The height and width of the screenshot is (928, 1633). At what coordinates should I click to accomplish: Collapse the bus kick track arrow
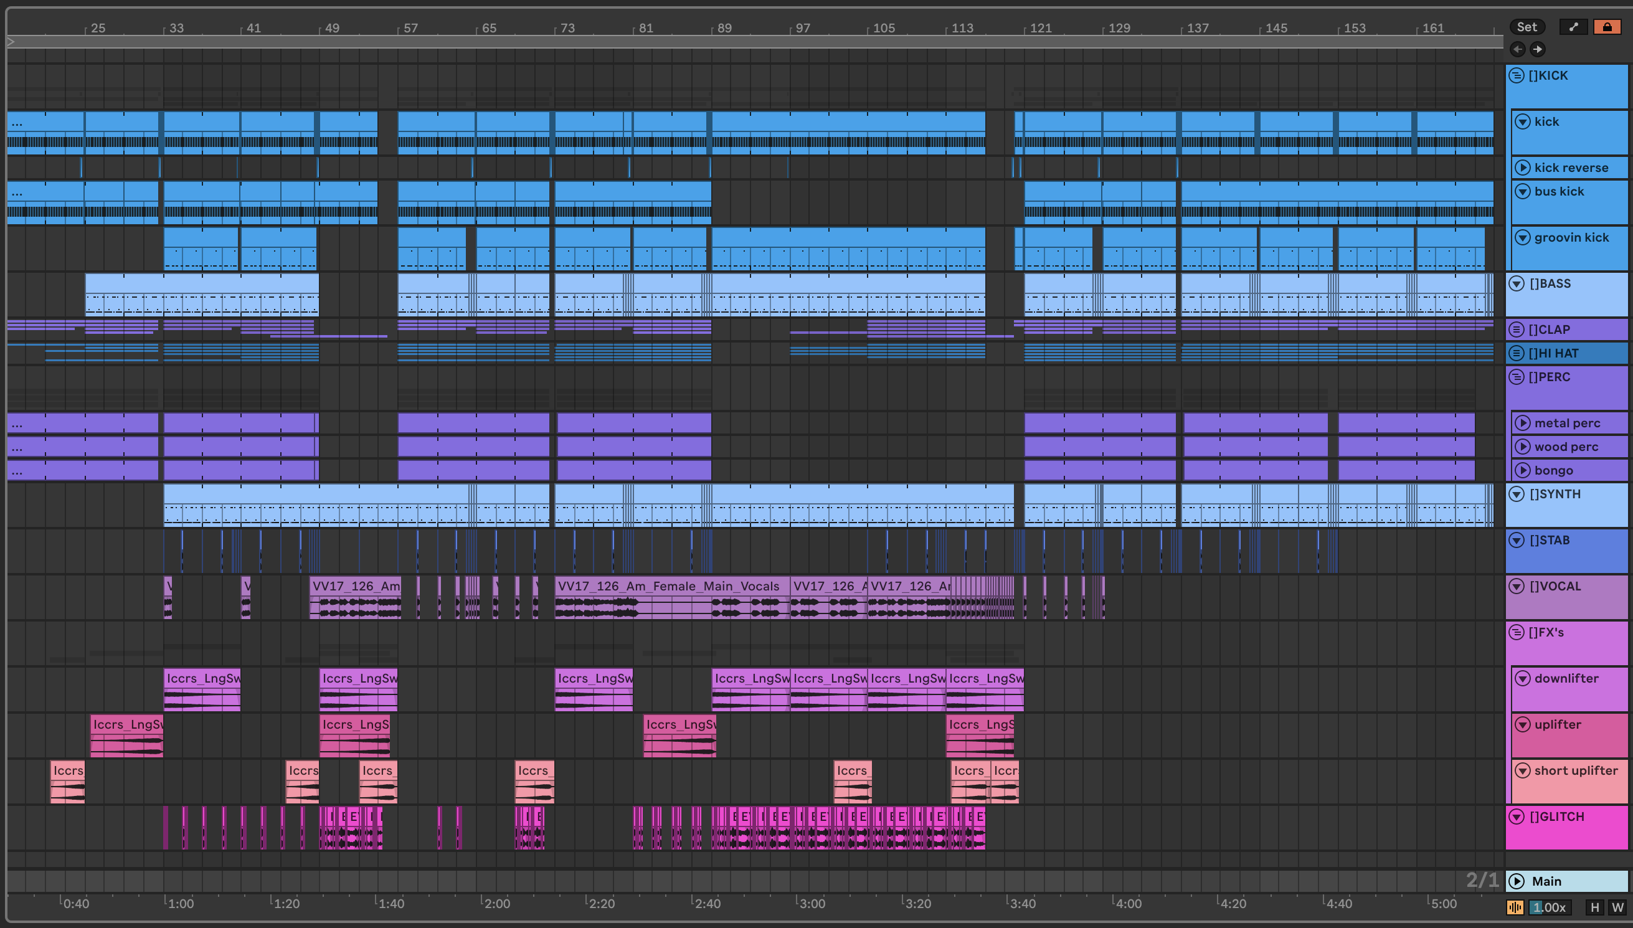coord(1523,191)
